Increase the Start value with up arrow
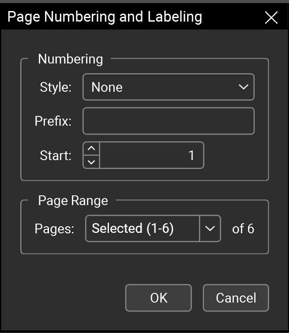289x333 pixels. pyautogui.click(x=91, y=149)
